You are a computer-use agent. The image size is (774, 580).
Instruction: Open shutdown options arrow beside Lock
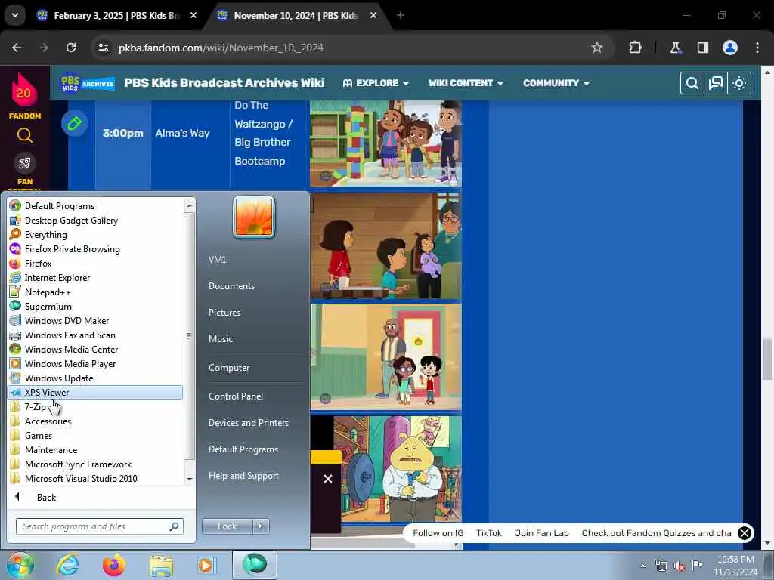(x=261, y=526)
